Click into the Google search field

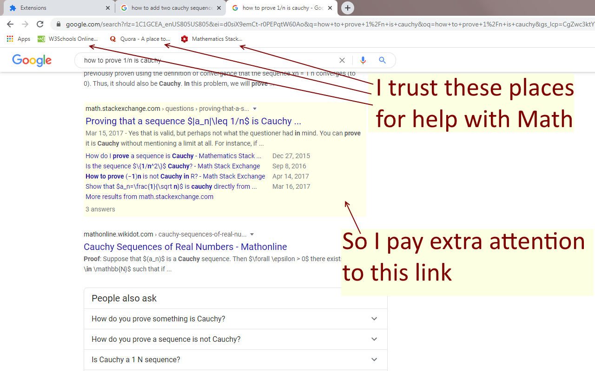click(209, 60)
